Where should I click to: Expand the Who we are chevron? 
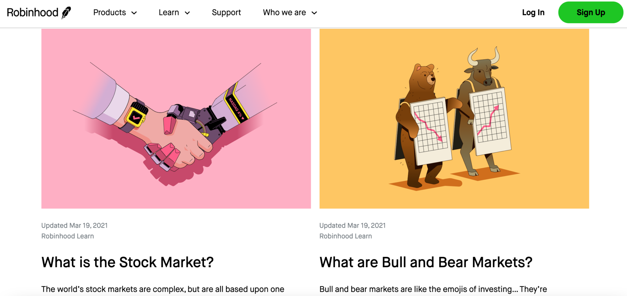(314, 13)
